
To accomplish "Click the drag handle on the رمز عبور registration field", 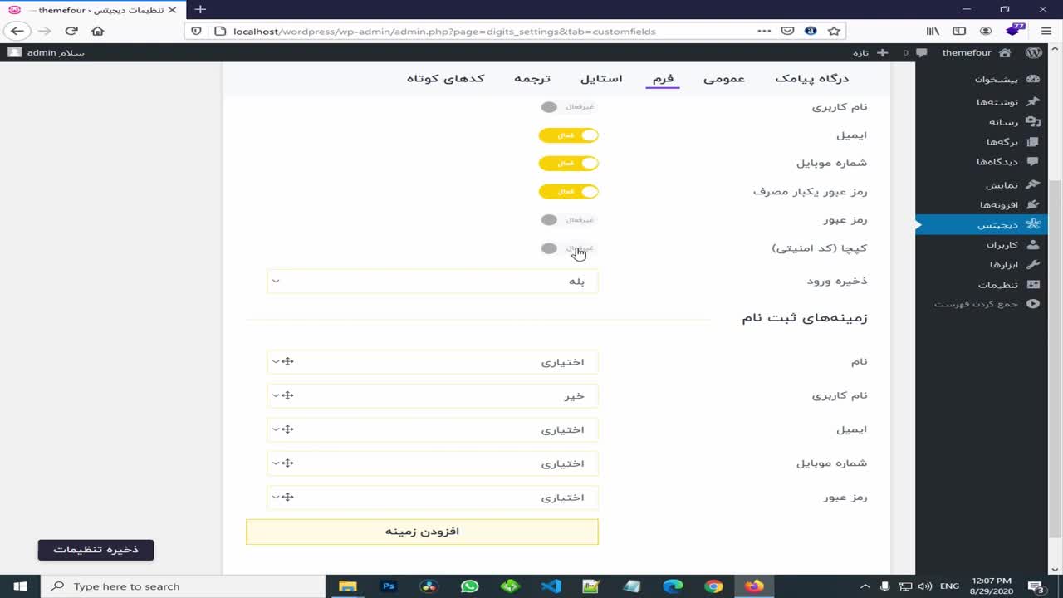I will coord(287,497).
